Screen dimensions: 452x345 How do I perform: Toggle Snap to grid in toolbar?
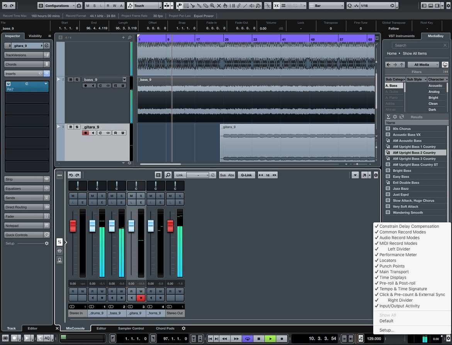point(276,5)
